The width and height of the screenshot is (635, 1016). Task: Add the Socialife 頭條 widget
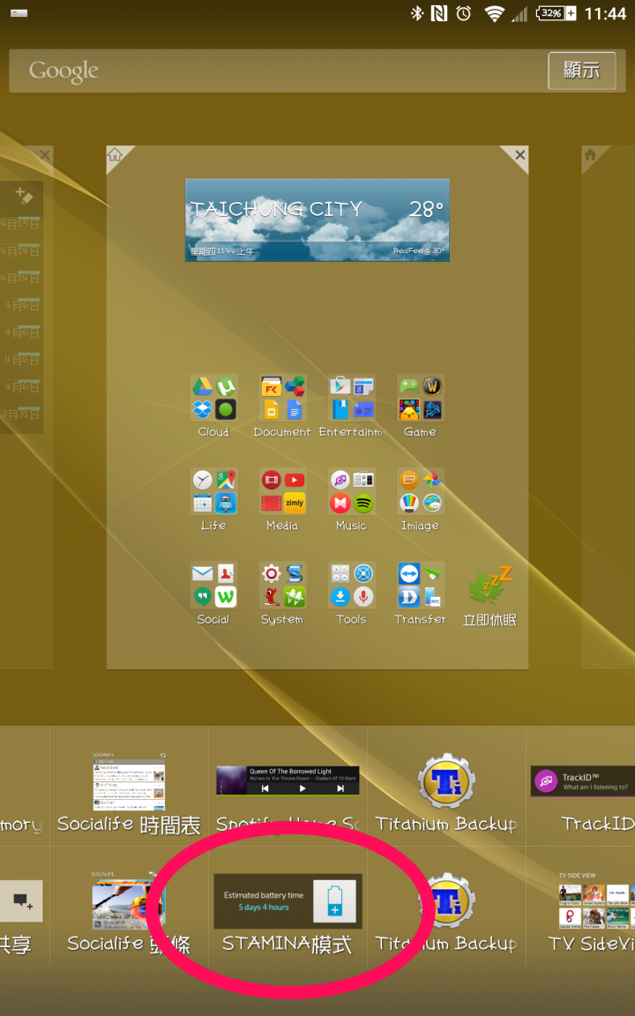129,912
